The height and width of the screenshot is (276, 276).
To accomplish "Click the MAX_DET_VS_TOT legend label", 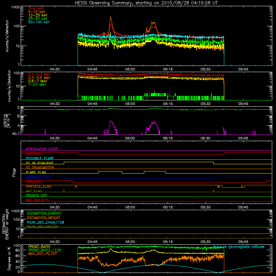I will click(42, 254).
